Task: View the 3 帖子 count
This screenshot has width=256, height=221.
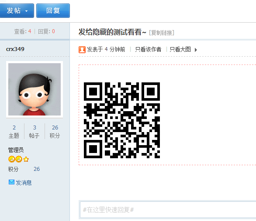Action: 35,132
